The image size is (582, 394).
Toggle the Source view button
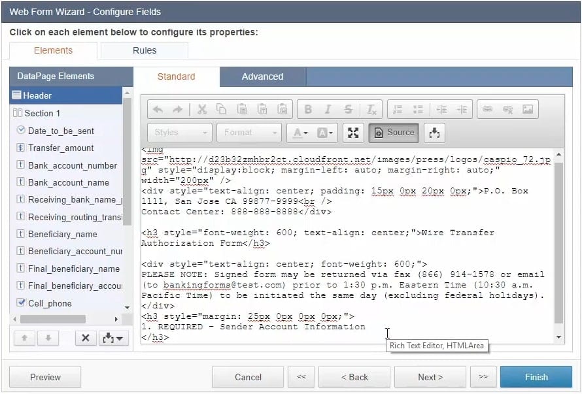(x=394, y=133)
